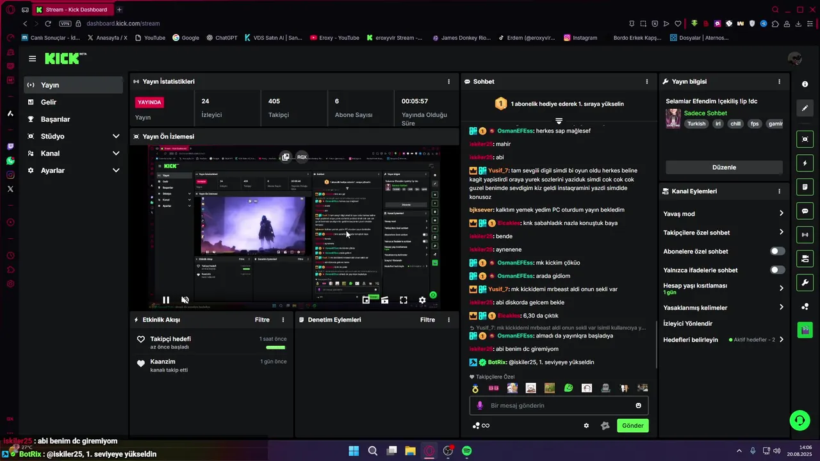820x461 pixels.
Task: Select the ring emote in follower emotes
Action: (x=475, y=388)
